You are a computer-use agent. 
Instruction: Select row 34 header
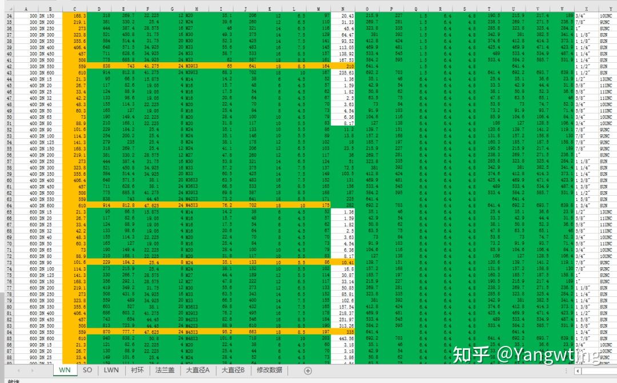tap(10, 16)
